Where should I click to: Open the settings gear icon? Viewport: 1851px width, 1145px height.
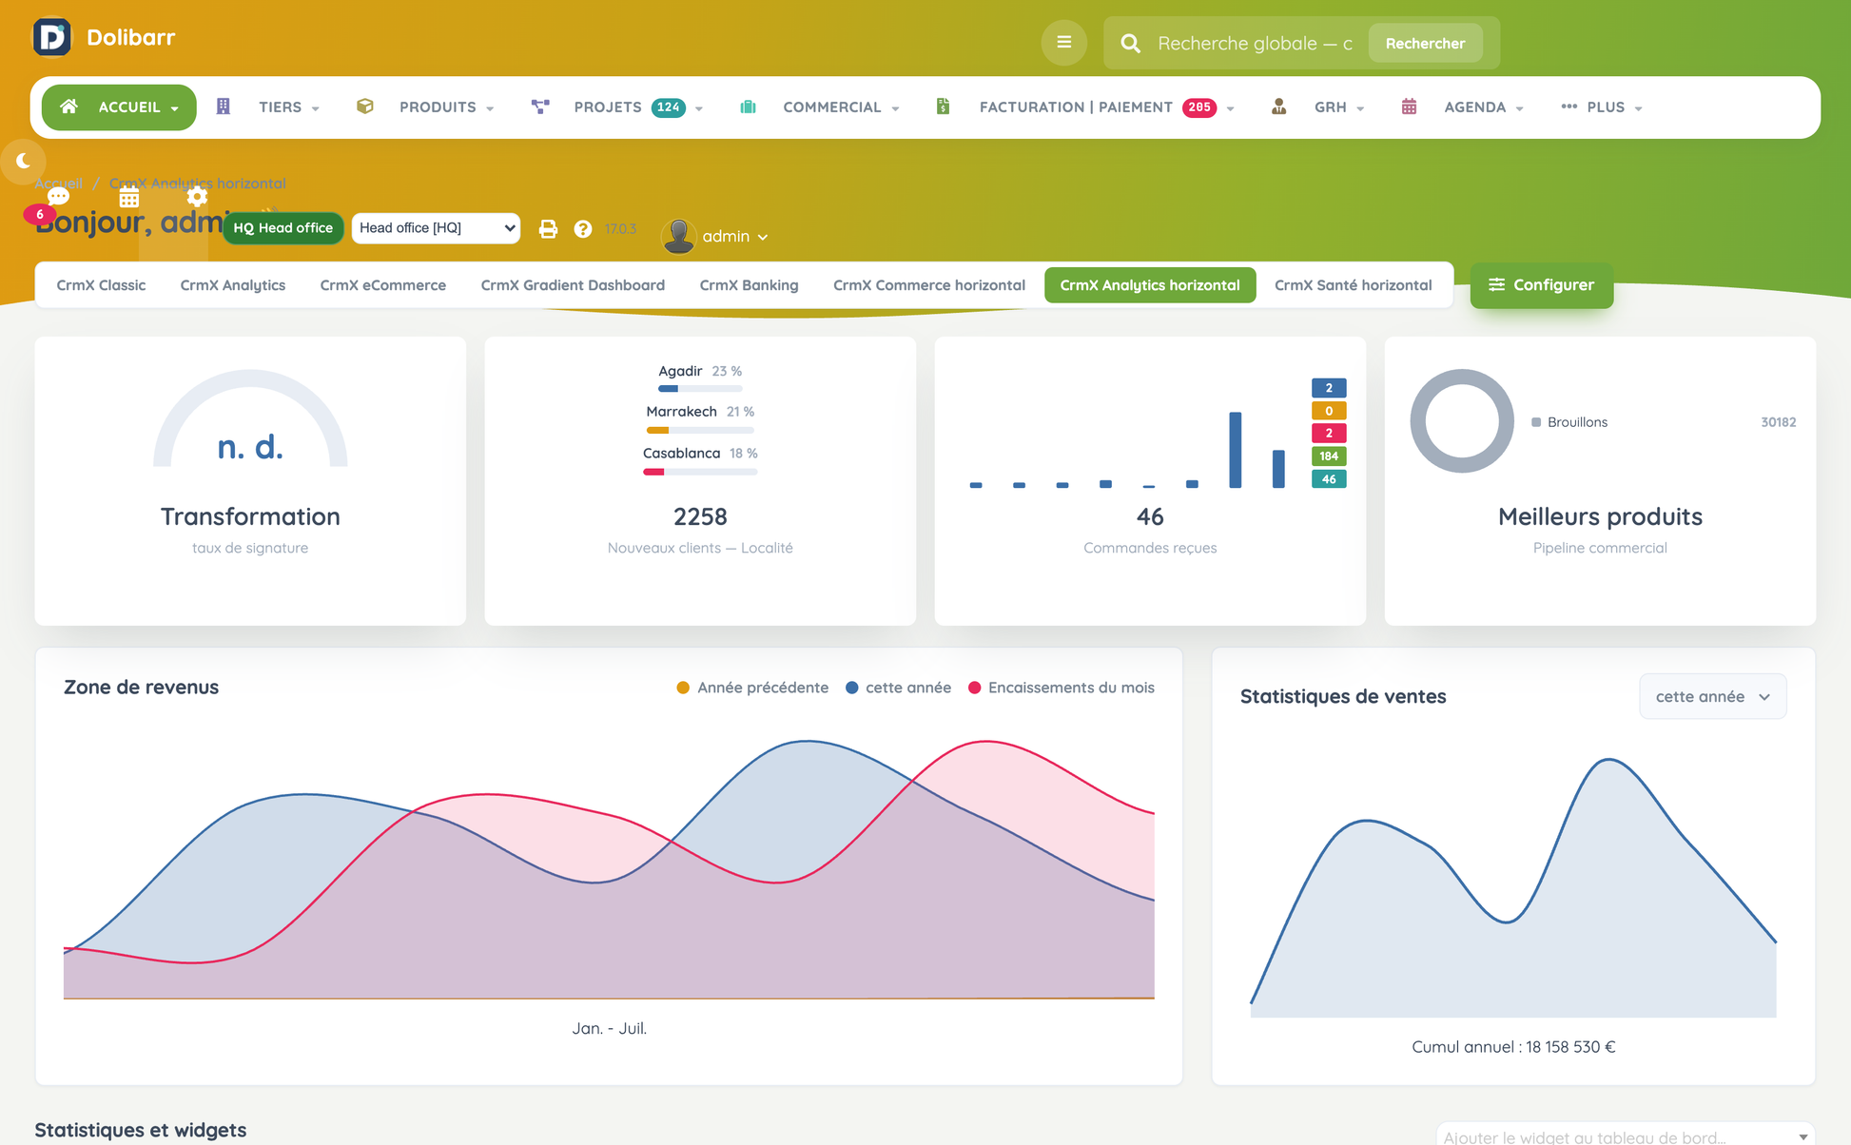(x=197, y=196)
